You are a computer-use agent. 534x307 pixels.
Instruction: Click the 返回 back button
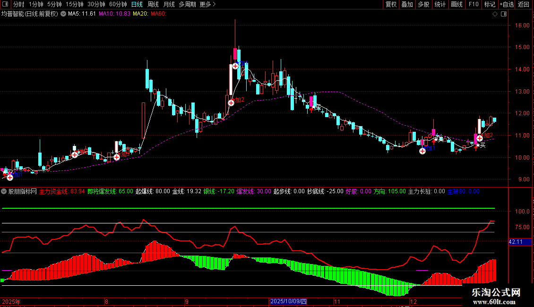[x=524, y=4]
